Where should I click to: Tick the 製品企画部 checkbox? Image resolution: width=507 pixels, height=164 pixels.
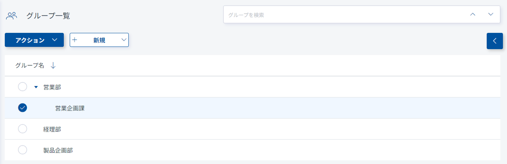coord(23,150)
